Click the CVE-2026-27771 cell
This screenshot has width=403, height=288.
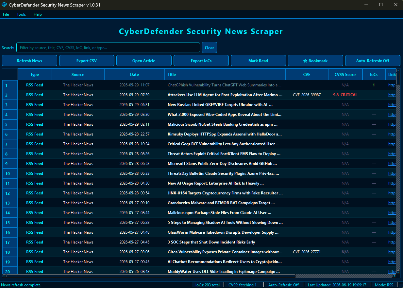pos(307,252)
